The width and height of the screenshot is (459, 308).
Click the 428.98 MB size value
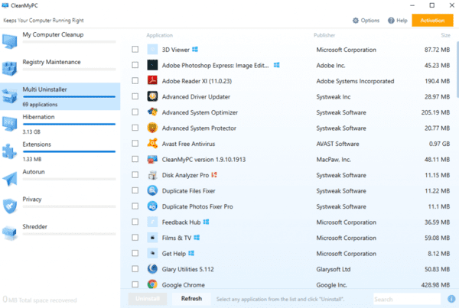coord(435,284)
